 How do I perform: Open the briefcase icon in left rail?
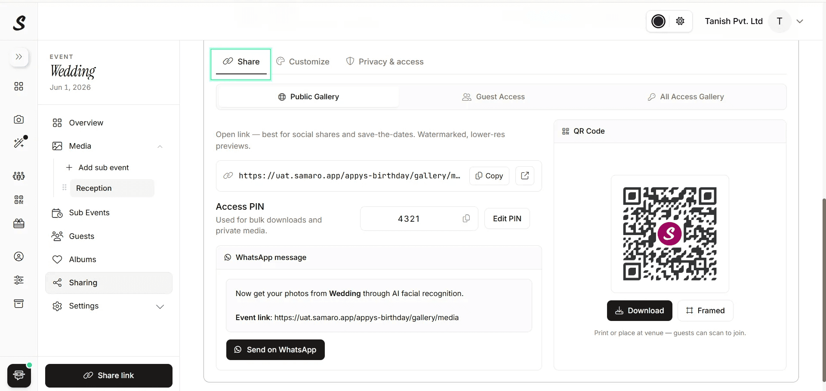[18, 223]
